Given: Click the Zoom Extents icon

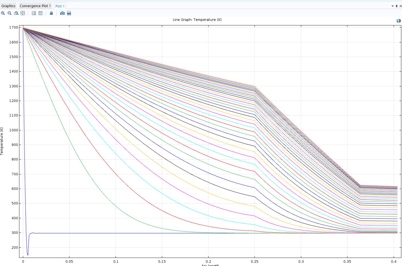Looking at the screenshot, I should click(23, 13).
